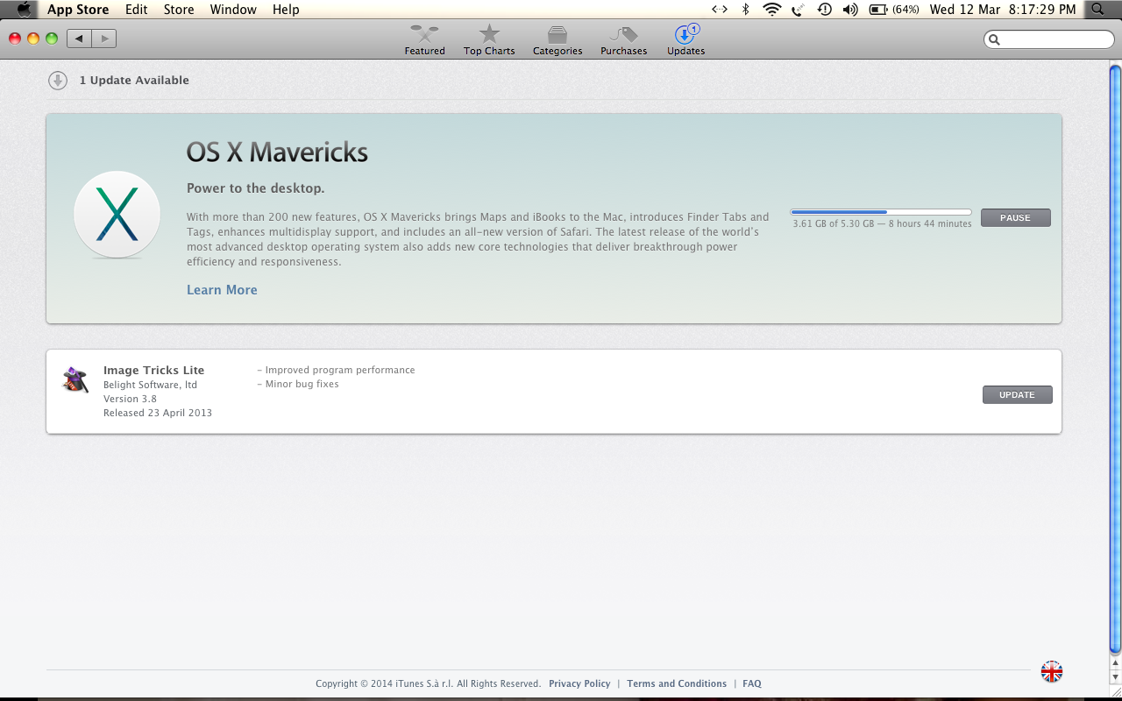Select the Updates toolbar tab
Image resolution: width=1122 pixels, height=701 pixels.
[685, 40]
